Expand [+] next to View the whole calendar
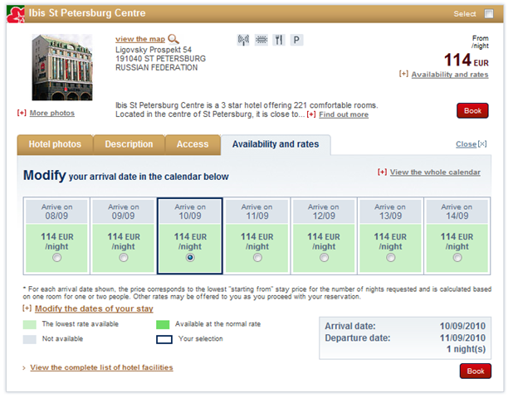This screenshot has width=513, height=398. (382, 172)
